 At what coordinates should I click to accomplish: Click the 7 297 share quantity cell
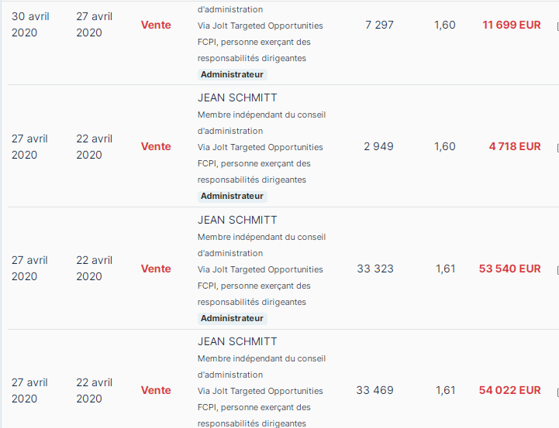click(x=379, y=25)
